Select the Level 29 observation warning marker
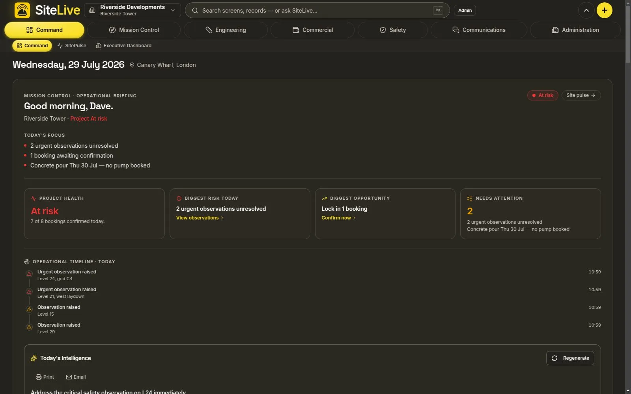This screenshot has width=631, height=394. [x=29, y=327]
